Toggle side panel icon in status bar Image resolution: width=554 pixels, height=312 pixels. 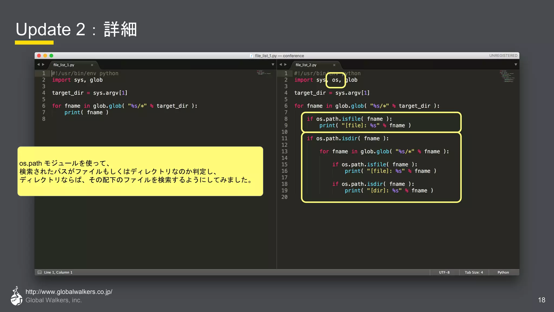point(39,272)
